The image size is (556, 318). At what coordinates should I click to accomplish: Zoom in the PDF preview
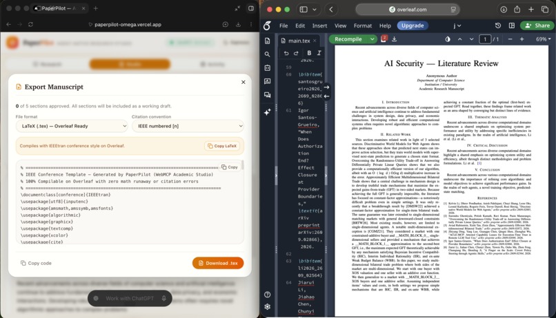coord(522,39)
